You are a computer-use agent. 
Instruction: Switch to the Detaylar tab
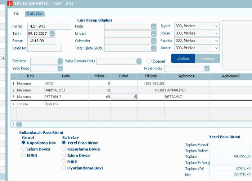[35, 14]
